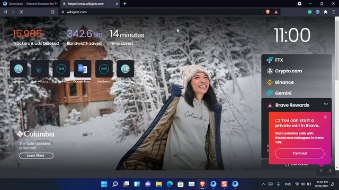Open the FTX card
This screenshot has width=339, height=190.
tap(296, 60)
